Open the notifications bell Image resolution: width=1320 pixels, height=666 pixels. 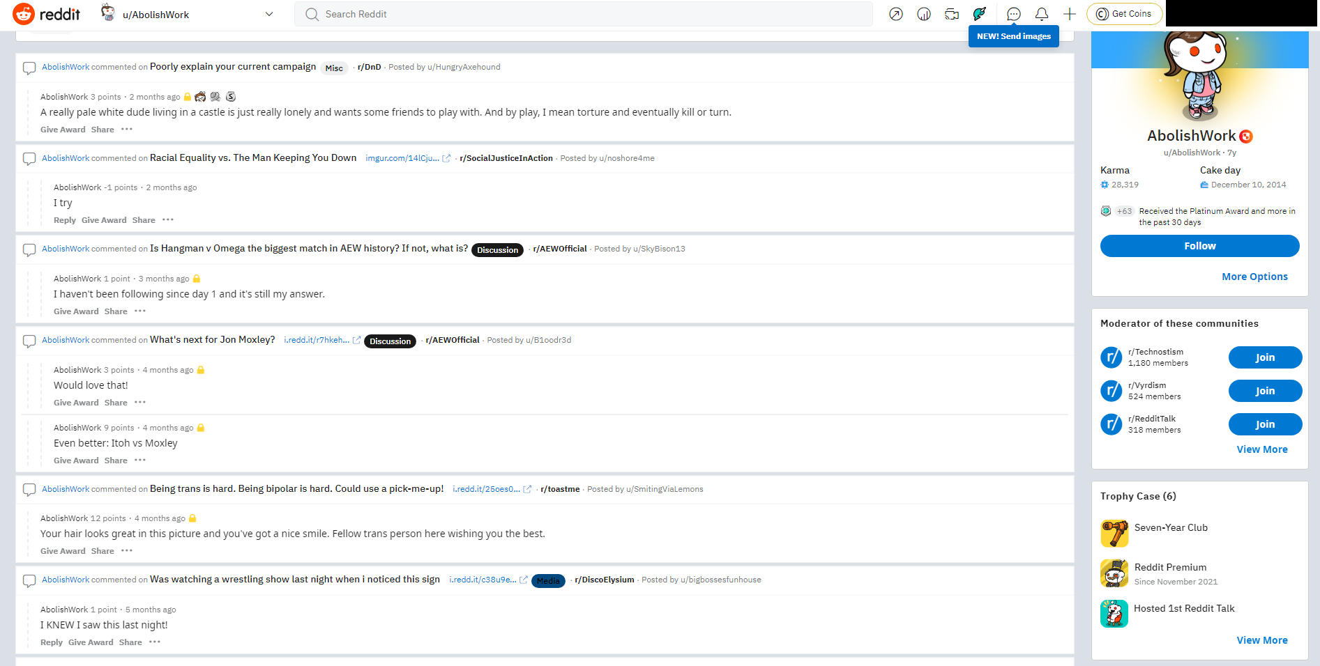[x=1042, y=14]
